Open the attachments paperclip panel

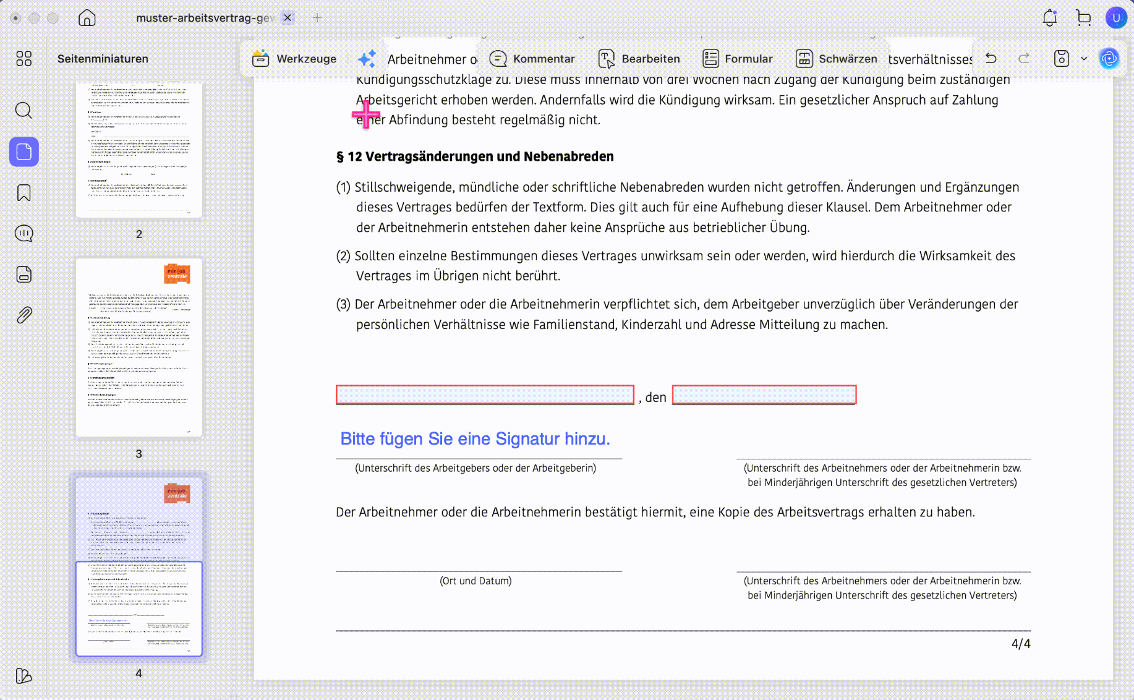click(24, 315)
